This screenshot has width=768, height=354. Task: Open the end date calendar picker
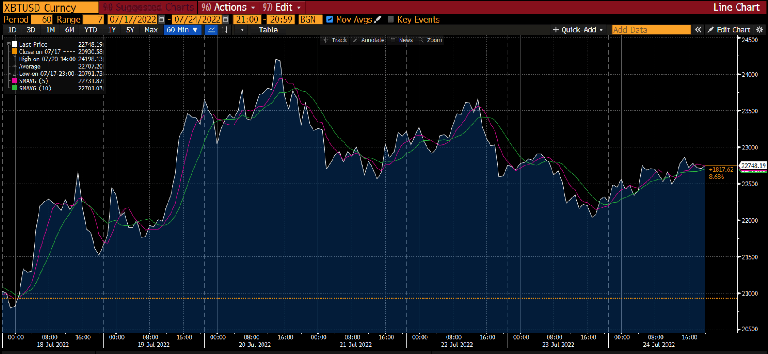click(x=226, y=20)
